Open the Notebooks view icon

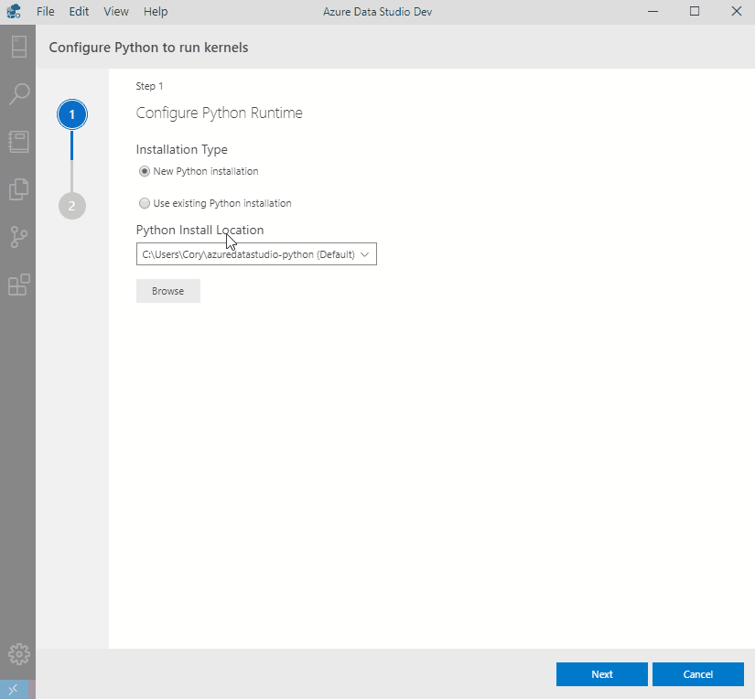click(x=18, y=142)
